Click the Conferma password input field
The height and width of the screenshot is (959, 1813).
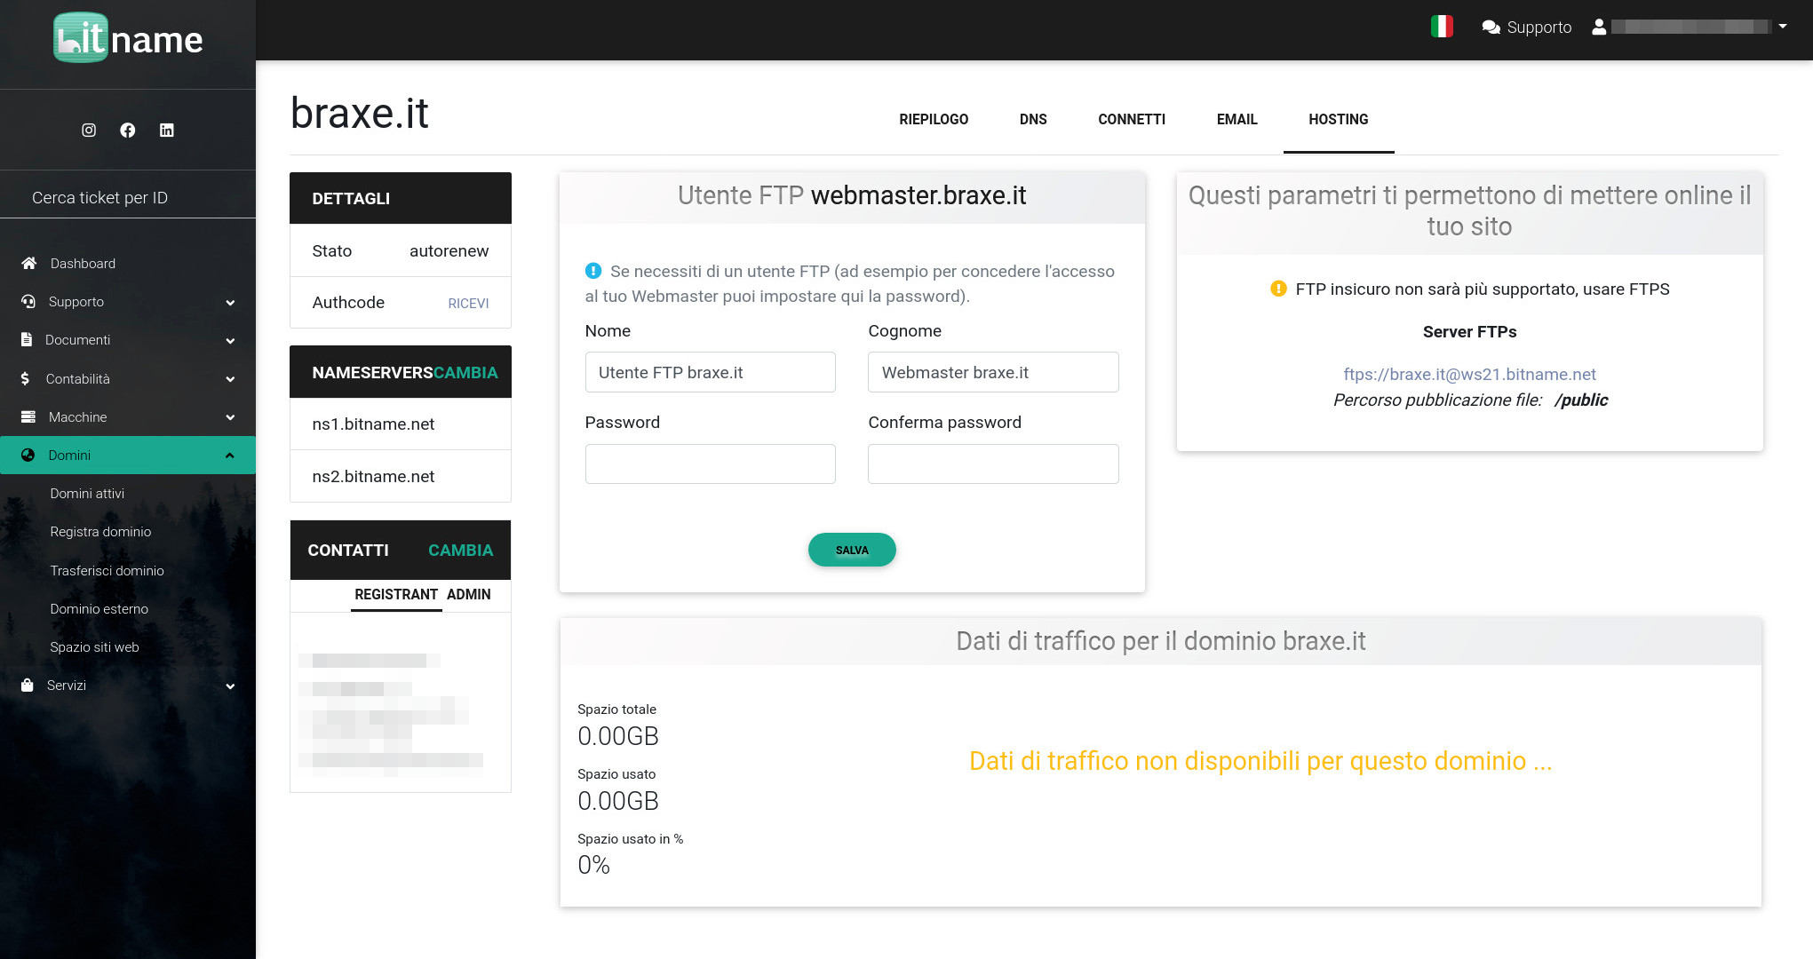[993, 464]
